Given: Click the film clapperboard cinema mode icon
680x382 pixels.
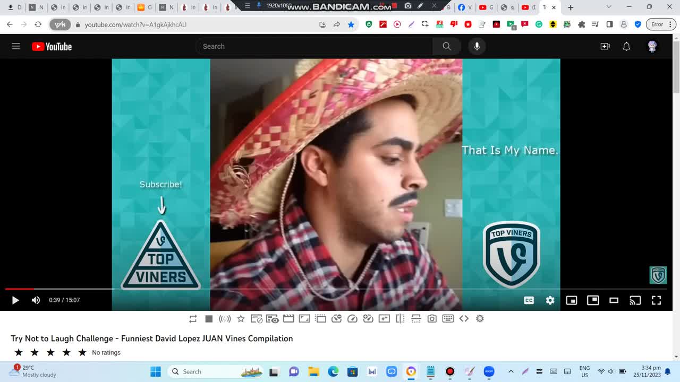Looking at the screenshot, I should (x=288, y=318).
